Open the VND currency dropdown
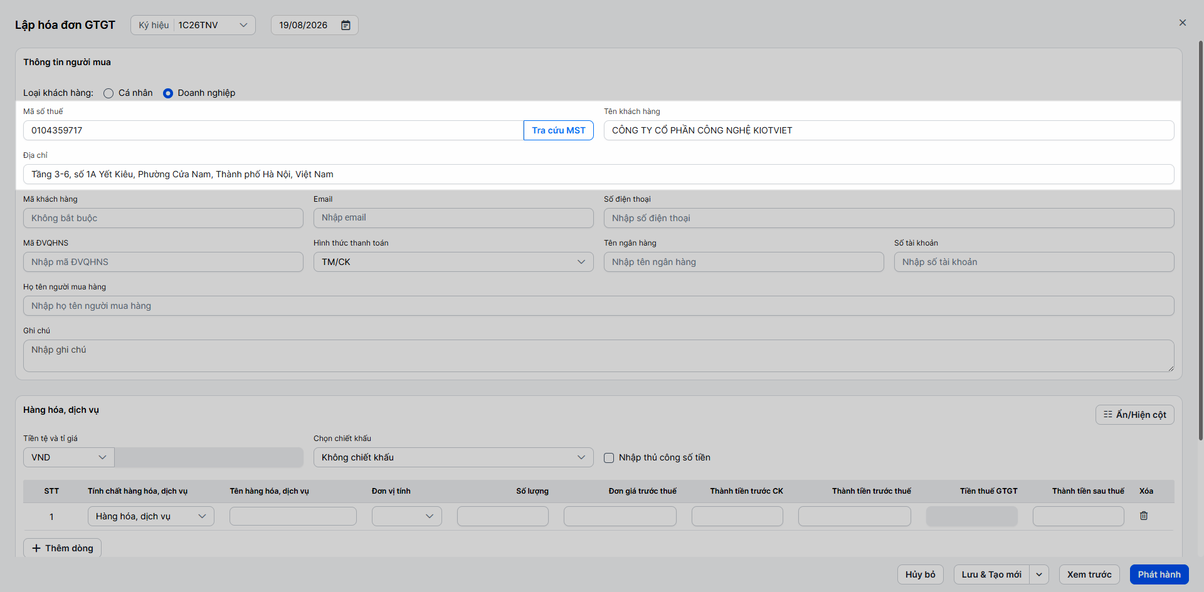 (69, 457)
